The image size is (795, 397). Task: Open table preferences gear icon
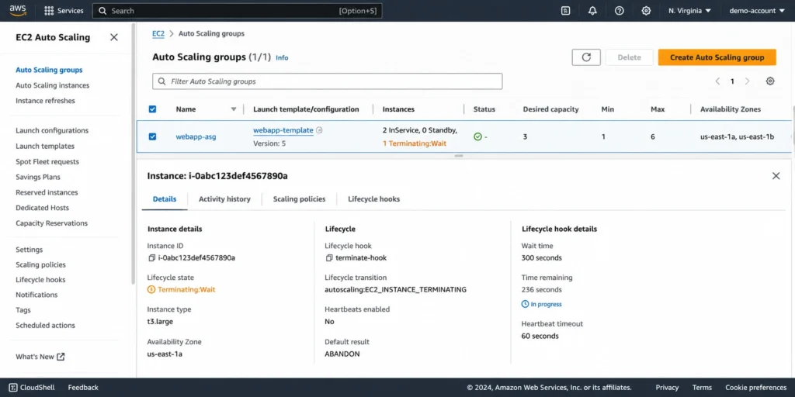(770, 81)
